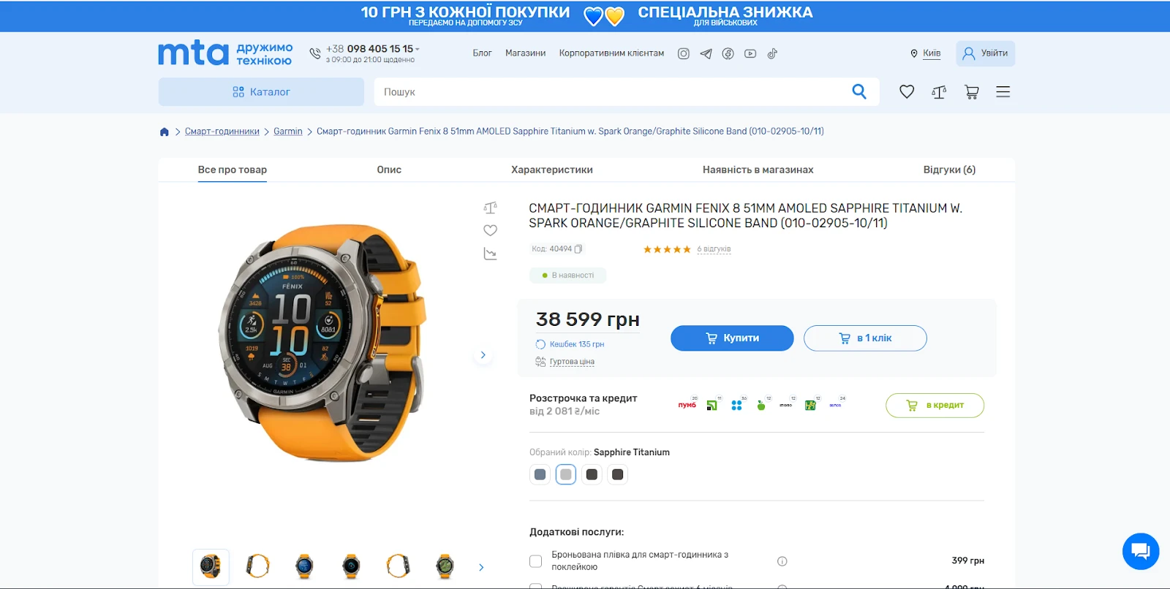Show next product image with arrow

click(483, 355)
